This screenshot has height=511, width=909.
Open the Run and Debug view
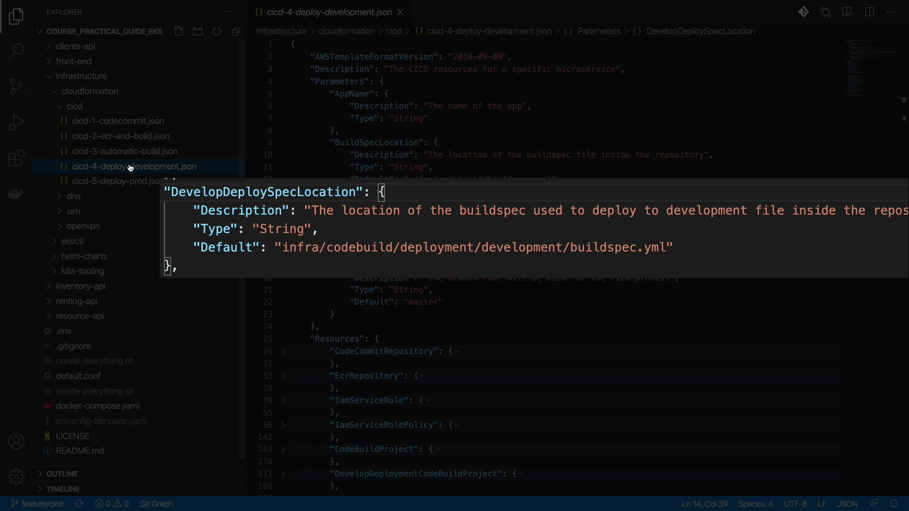click(x=16, y=123)
